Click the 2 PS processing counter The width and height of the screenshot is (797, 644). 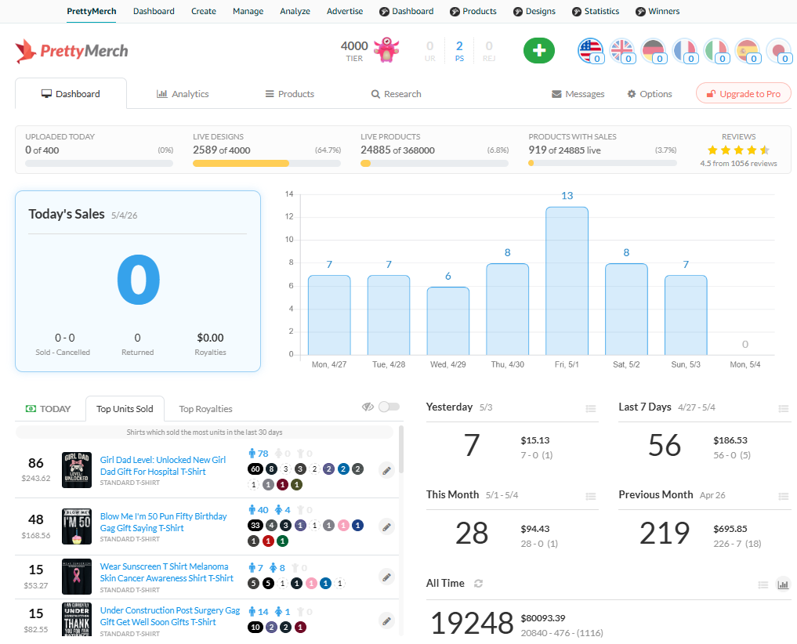tap(459, 51)
